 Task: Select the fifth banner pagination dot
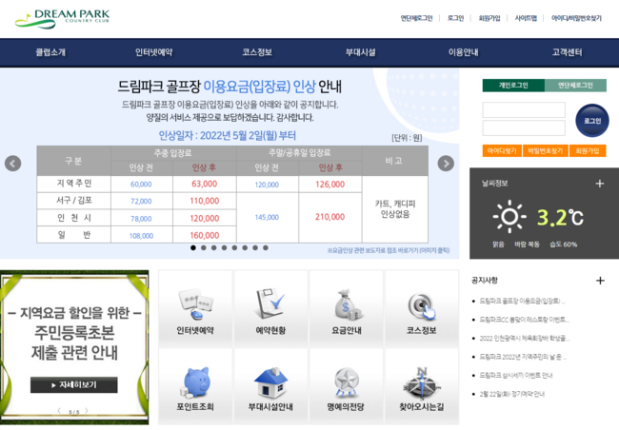click(x=234, y=247)
